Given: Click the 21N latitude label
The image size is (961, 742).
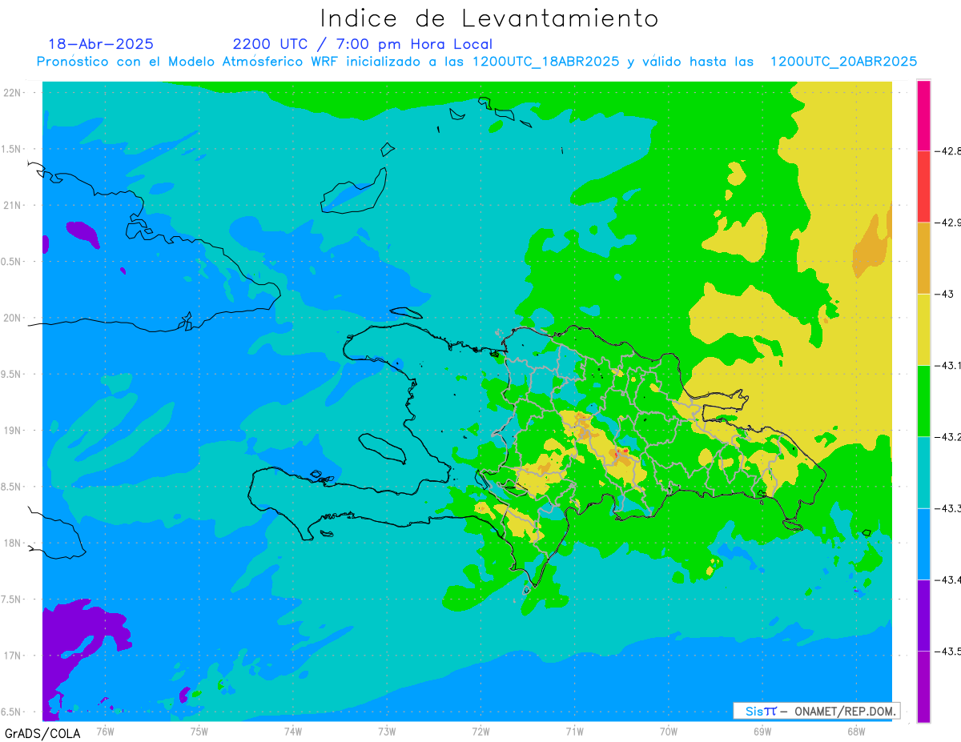Looking at the screenshot, I should point(13,205).
